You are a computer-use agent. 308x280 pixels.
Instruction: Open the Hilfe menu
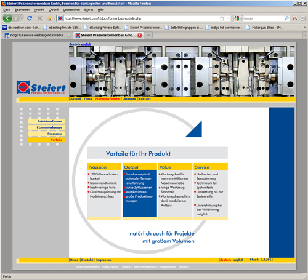coord(100,10)
